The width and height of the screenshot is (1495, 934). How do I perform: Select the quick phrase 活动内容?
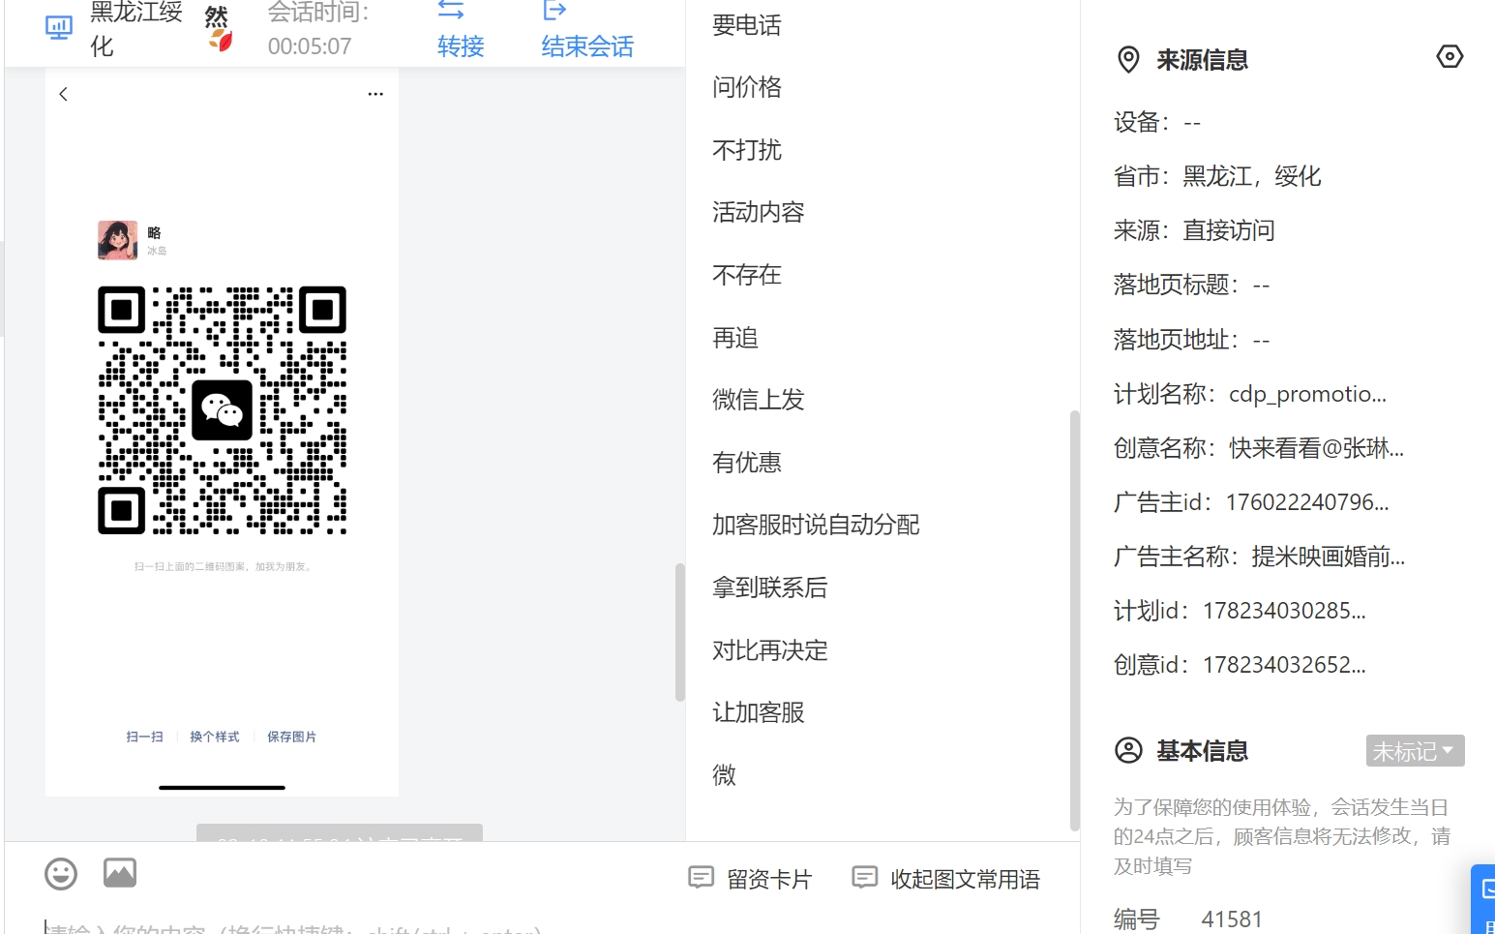[758, 212]
